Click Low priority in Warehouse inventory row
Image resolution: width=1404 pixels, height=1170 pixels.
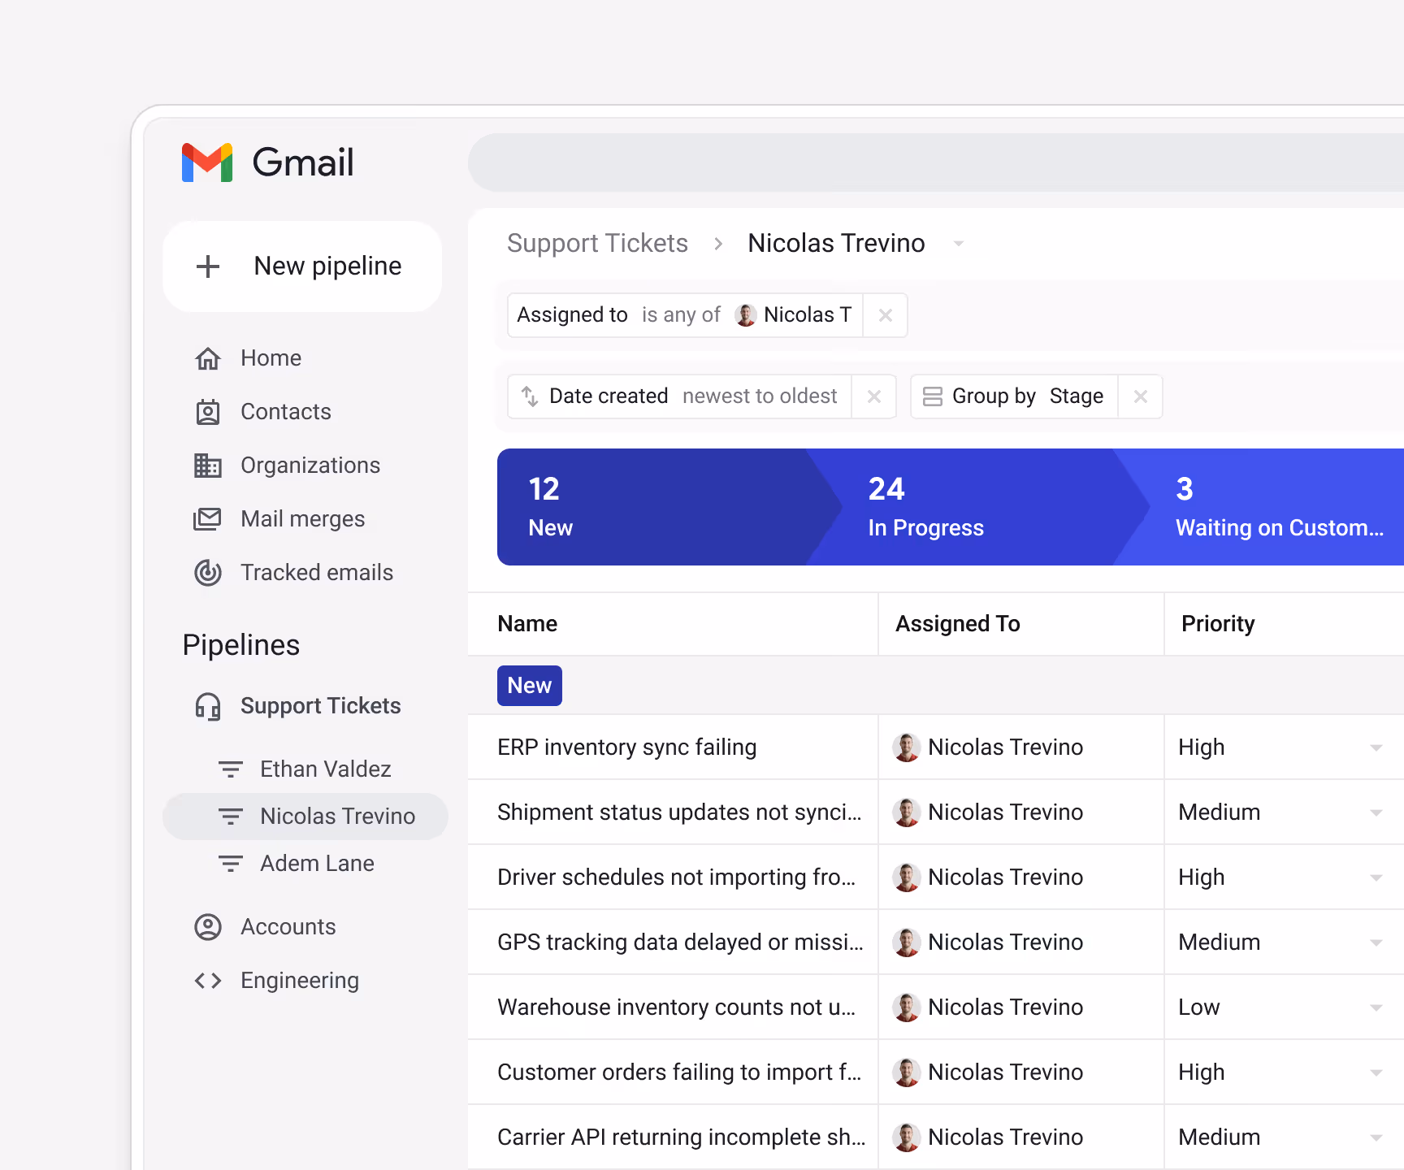point(1199,1007)
